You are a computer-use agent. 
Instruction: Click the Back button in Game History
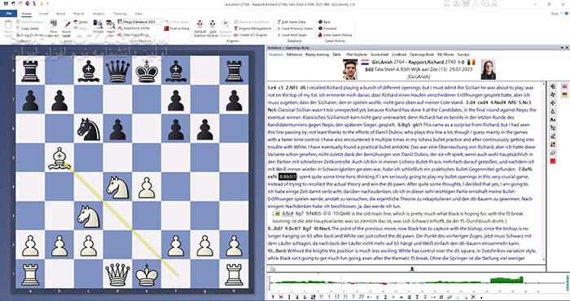tap(325, 22)
